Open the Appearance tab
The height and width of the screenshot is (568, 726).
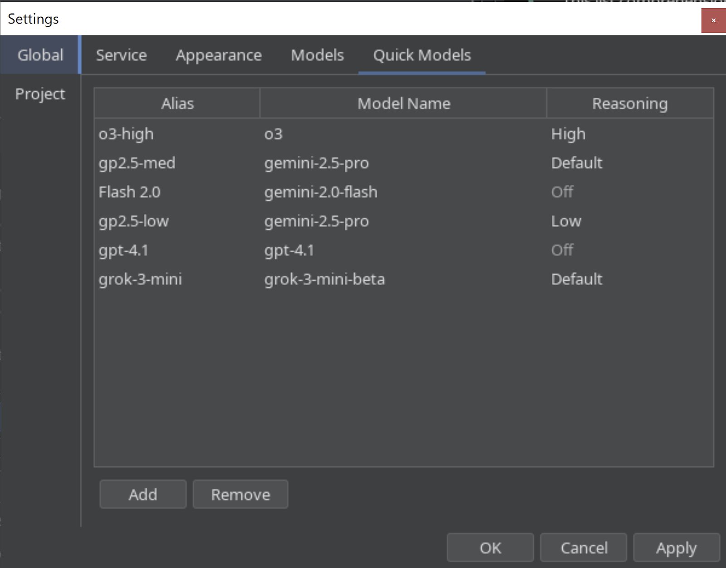tap(219, 55)
